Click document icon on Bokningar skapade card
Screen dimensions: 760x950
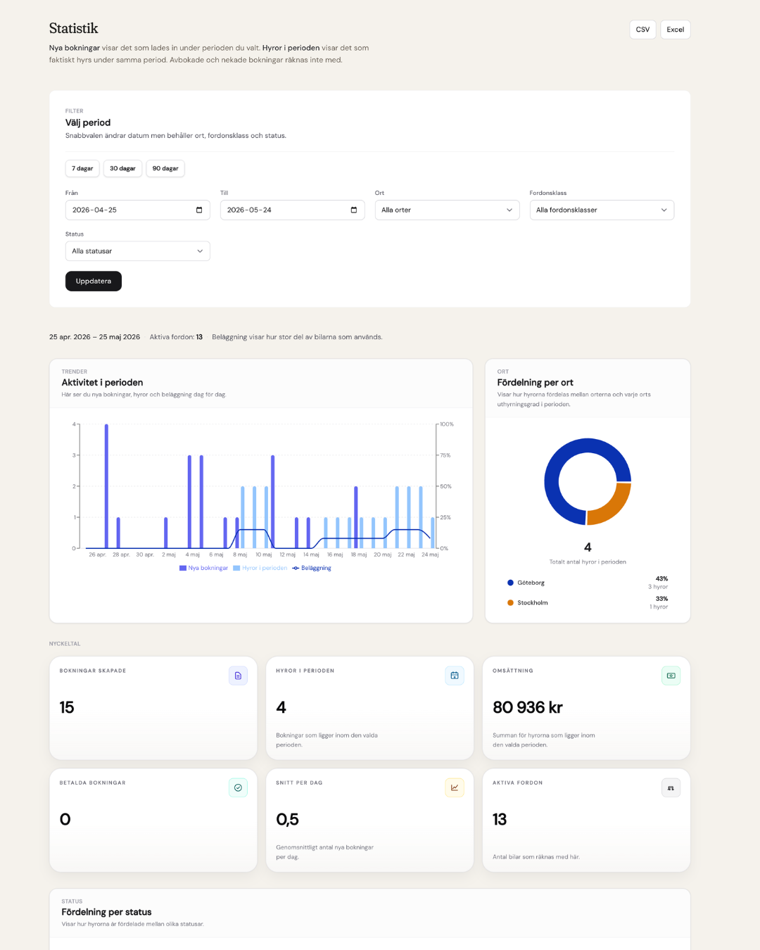[x=238, y=676]
